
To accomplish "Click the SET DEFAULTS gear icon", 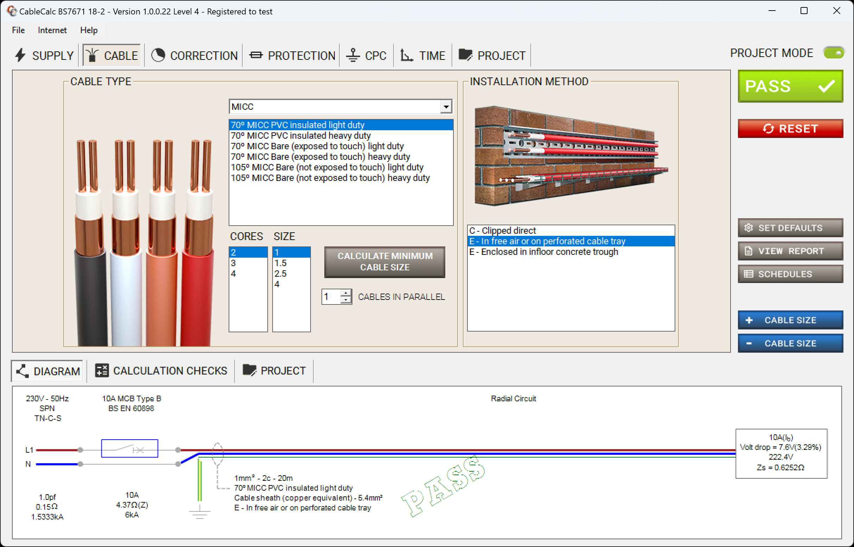I will [749, 228].
